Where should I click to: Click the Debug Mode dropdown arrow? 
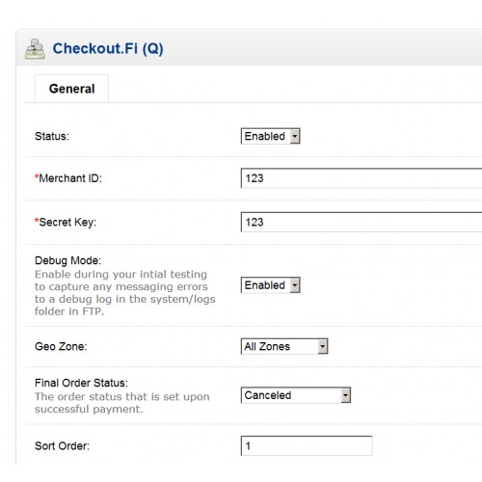pyautogui.click(x=295, y=285)
